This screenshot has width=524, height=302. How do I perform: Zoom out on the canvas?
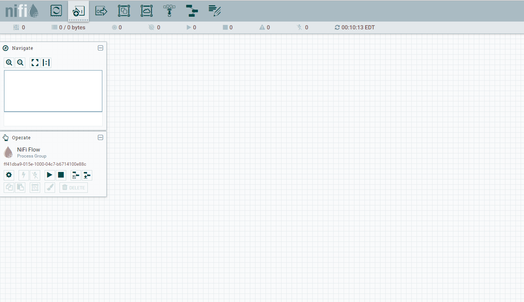pyautogui.click(x=20, y=63)
